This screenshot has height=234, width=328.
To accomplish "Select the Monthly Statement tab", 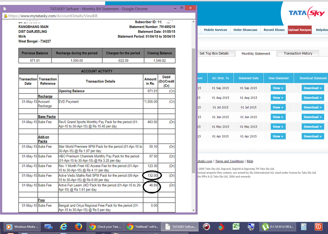I will 256,54.
